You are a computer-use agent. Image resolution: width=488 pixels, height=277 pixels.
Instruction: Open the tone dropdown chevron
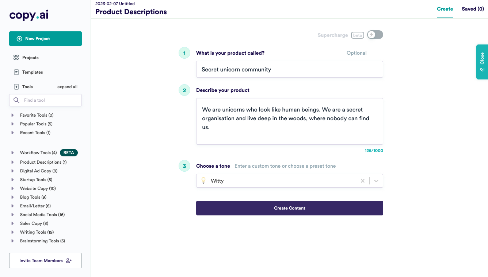pos(376,181)
